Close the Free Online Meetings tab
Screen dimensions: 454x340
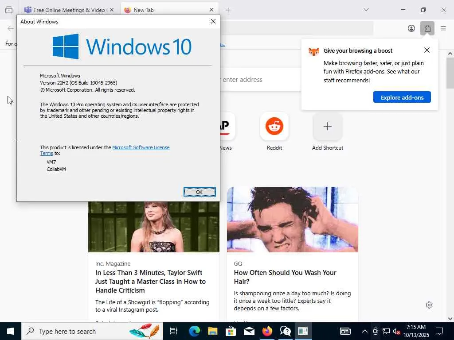pos(112,10)
